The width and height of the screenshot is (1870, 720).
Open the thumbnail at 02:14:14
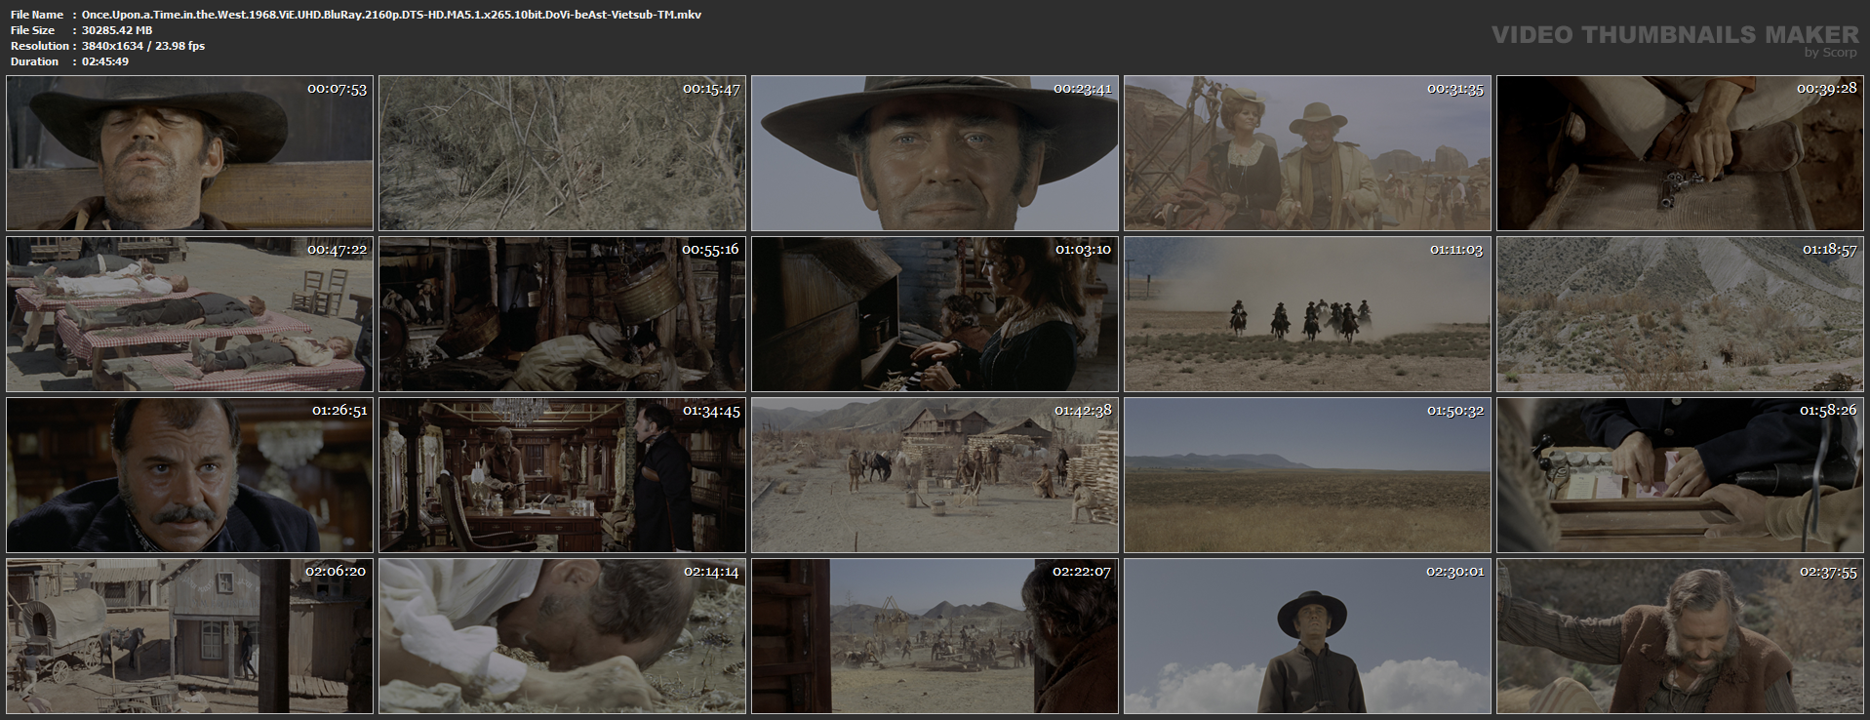pyautogui.click(x=562, y=636)
